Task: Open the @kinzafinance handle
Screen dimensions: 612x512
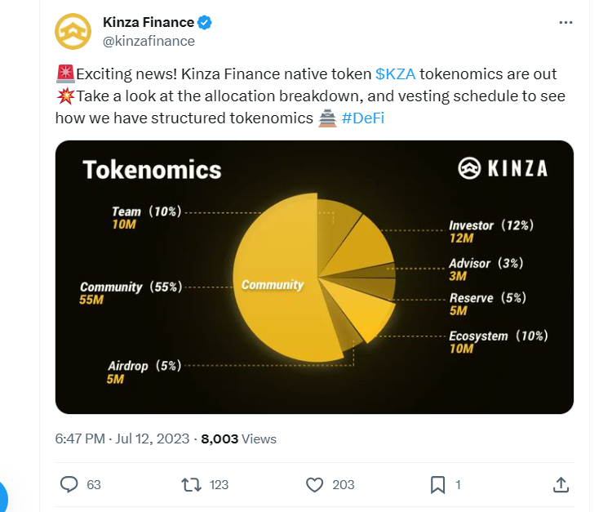Action: [x=149, y=41]
